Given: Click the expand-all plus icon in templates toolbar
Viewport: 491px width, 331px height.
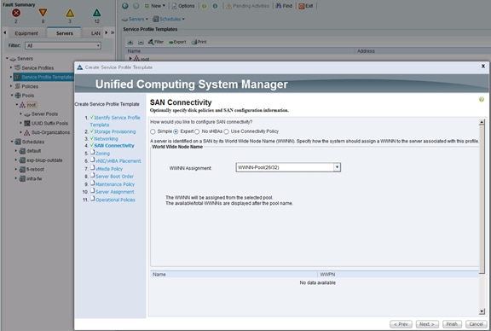Looking at the screenshot, I should point(130,42).
